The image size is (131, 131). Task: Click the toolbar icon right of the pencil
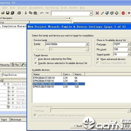click(107, 13)
